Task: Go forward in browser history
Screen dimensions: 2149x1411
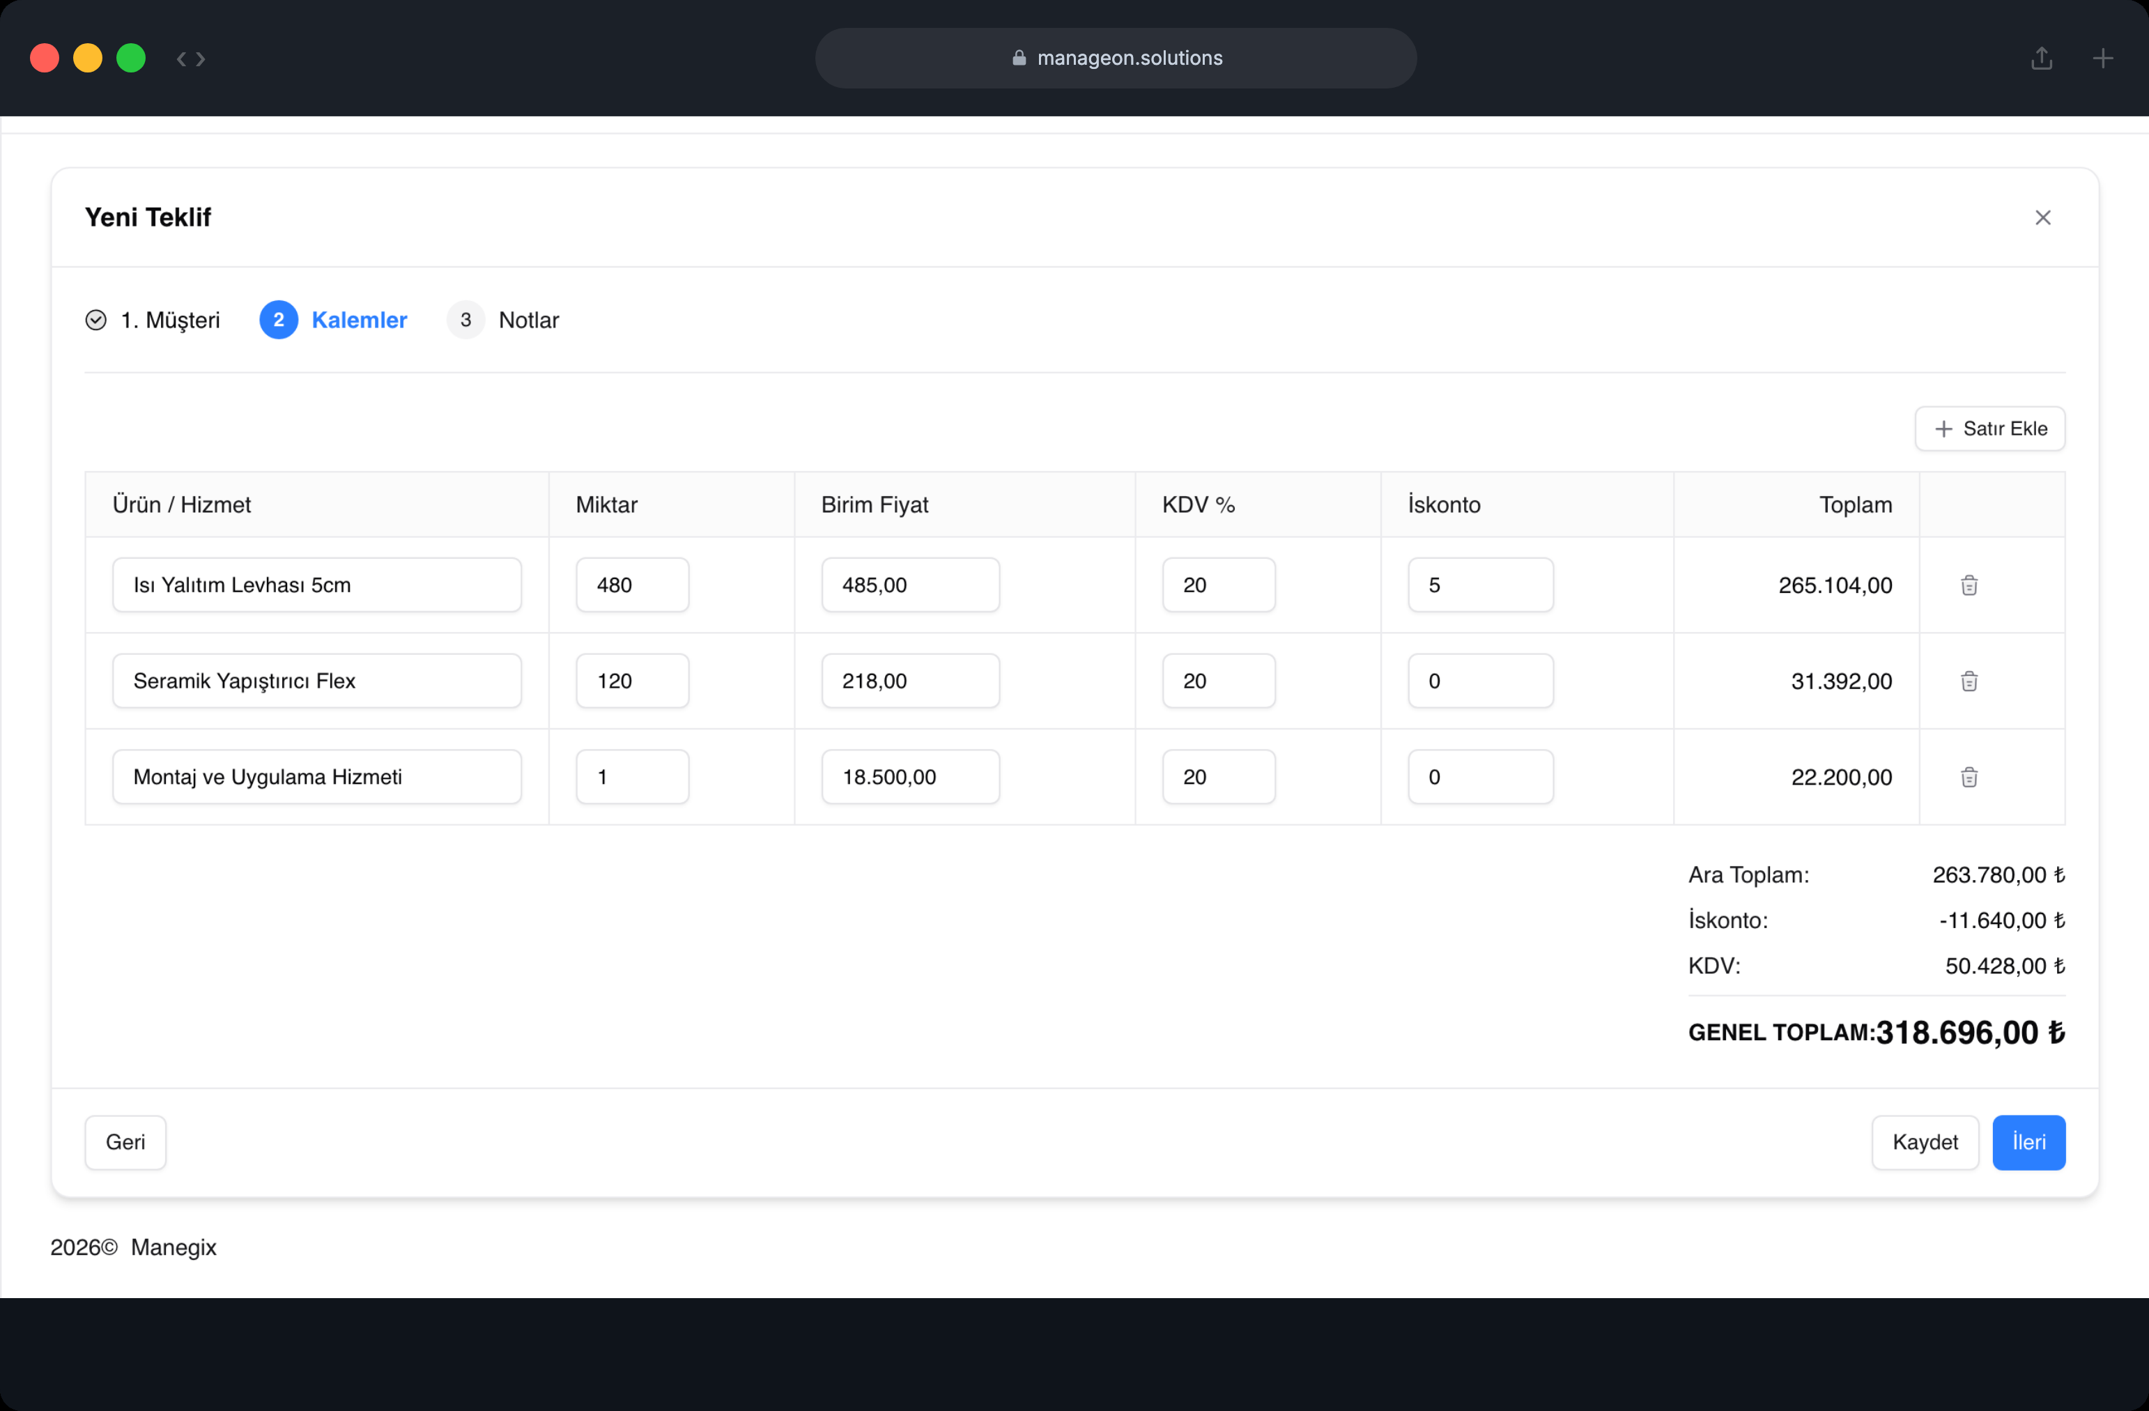Action: [201, 59]
